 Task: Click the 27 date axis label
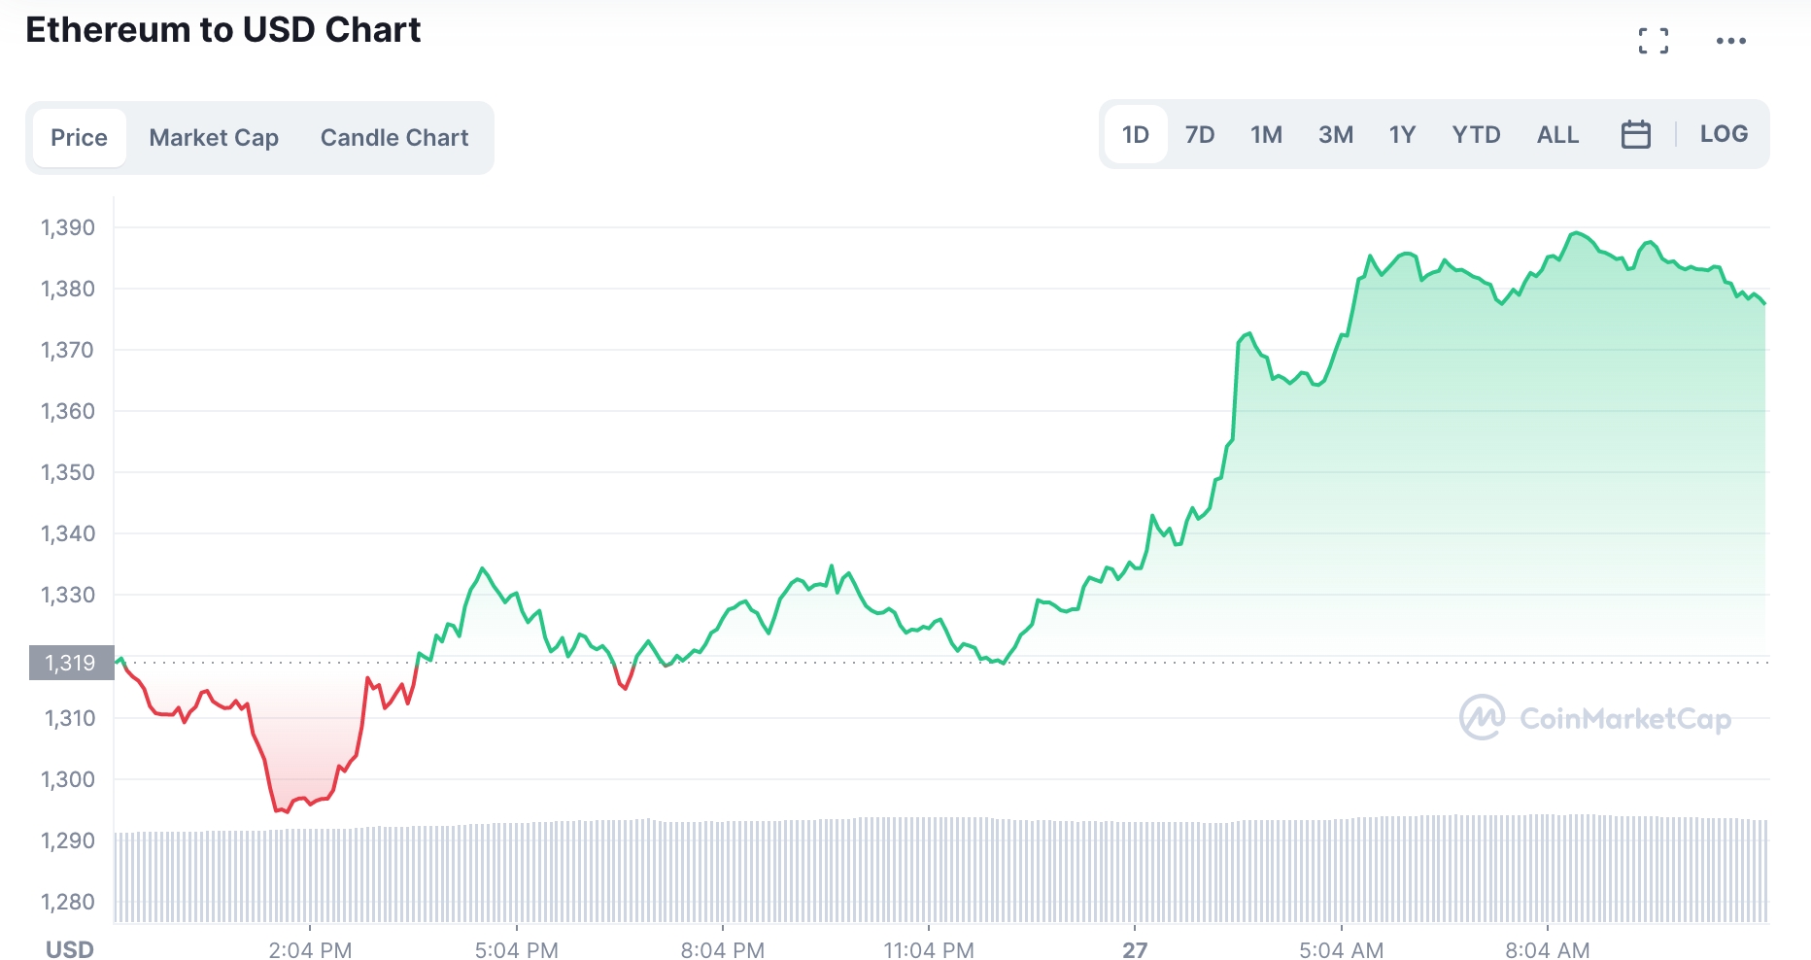pyautogui.click(x=1135, y=949)
